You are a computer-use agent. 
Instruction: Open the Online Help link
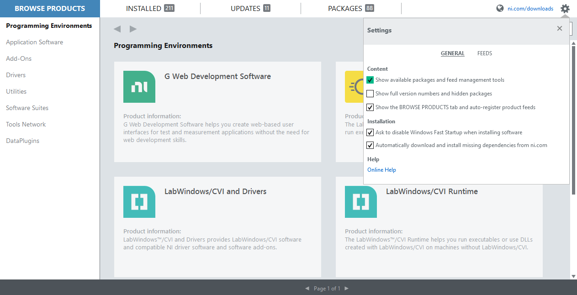(x=381, y=170)
